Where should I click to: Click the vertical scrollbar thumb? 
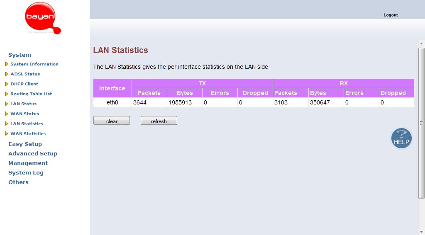(422, 123)
